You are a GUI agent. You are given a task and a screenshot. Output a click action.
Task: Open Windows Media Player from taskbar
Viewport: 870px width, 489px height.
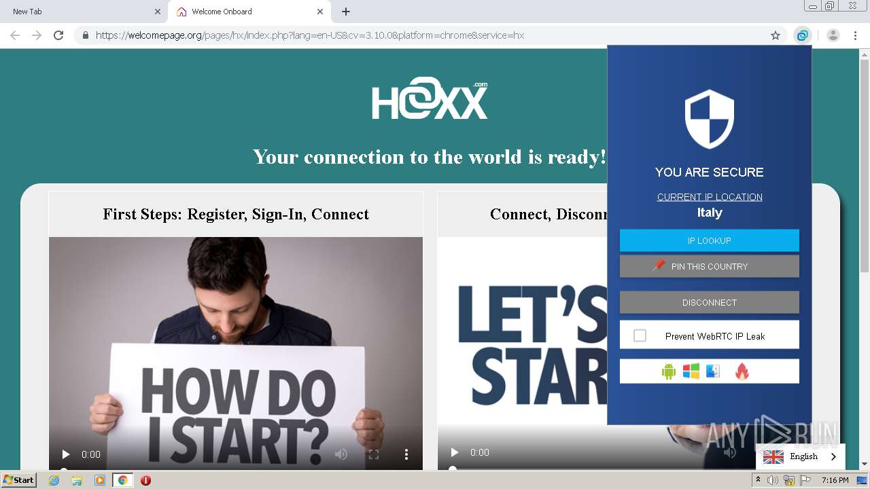click(100, 480)
